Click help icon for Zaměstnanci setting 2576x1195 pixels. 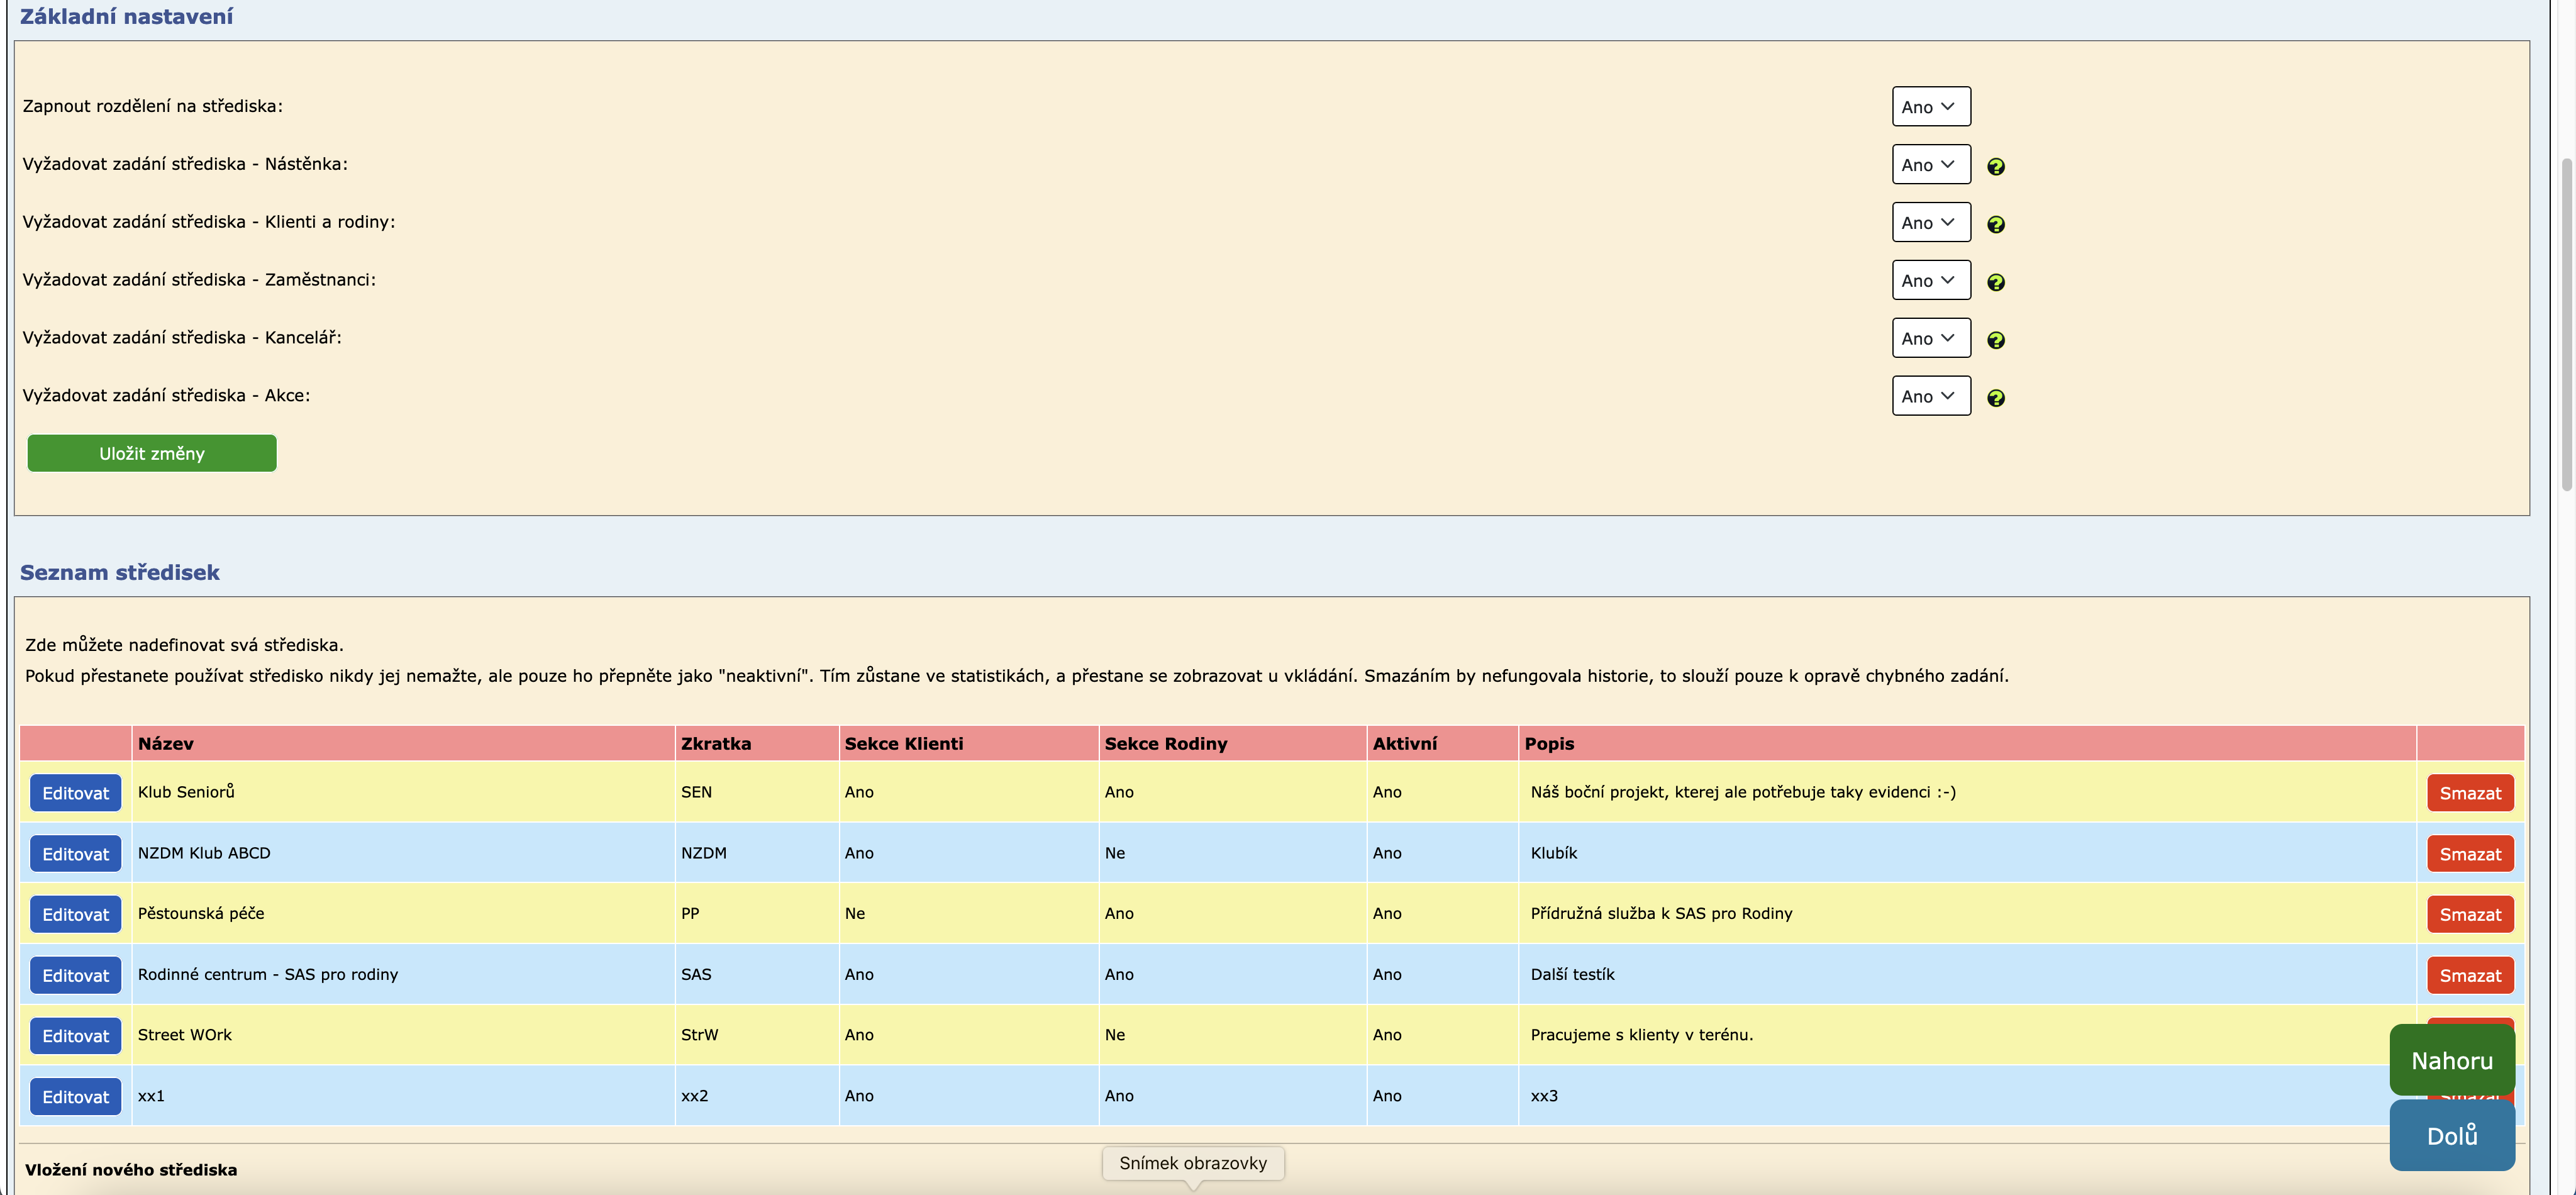1995,282
